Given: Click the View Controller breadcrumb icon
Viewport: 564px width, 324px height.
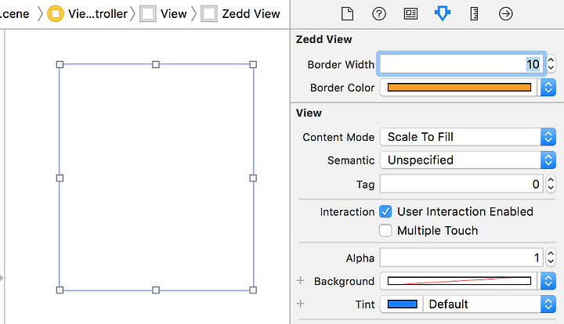Looking at the screenshot, I should point(56,14).
